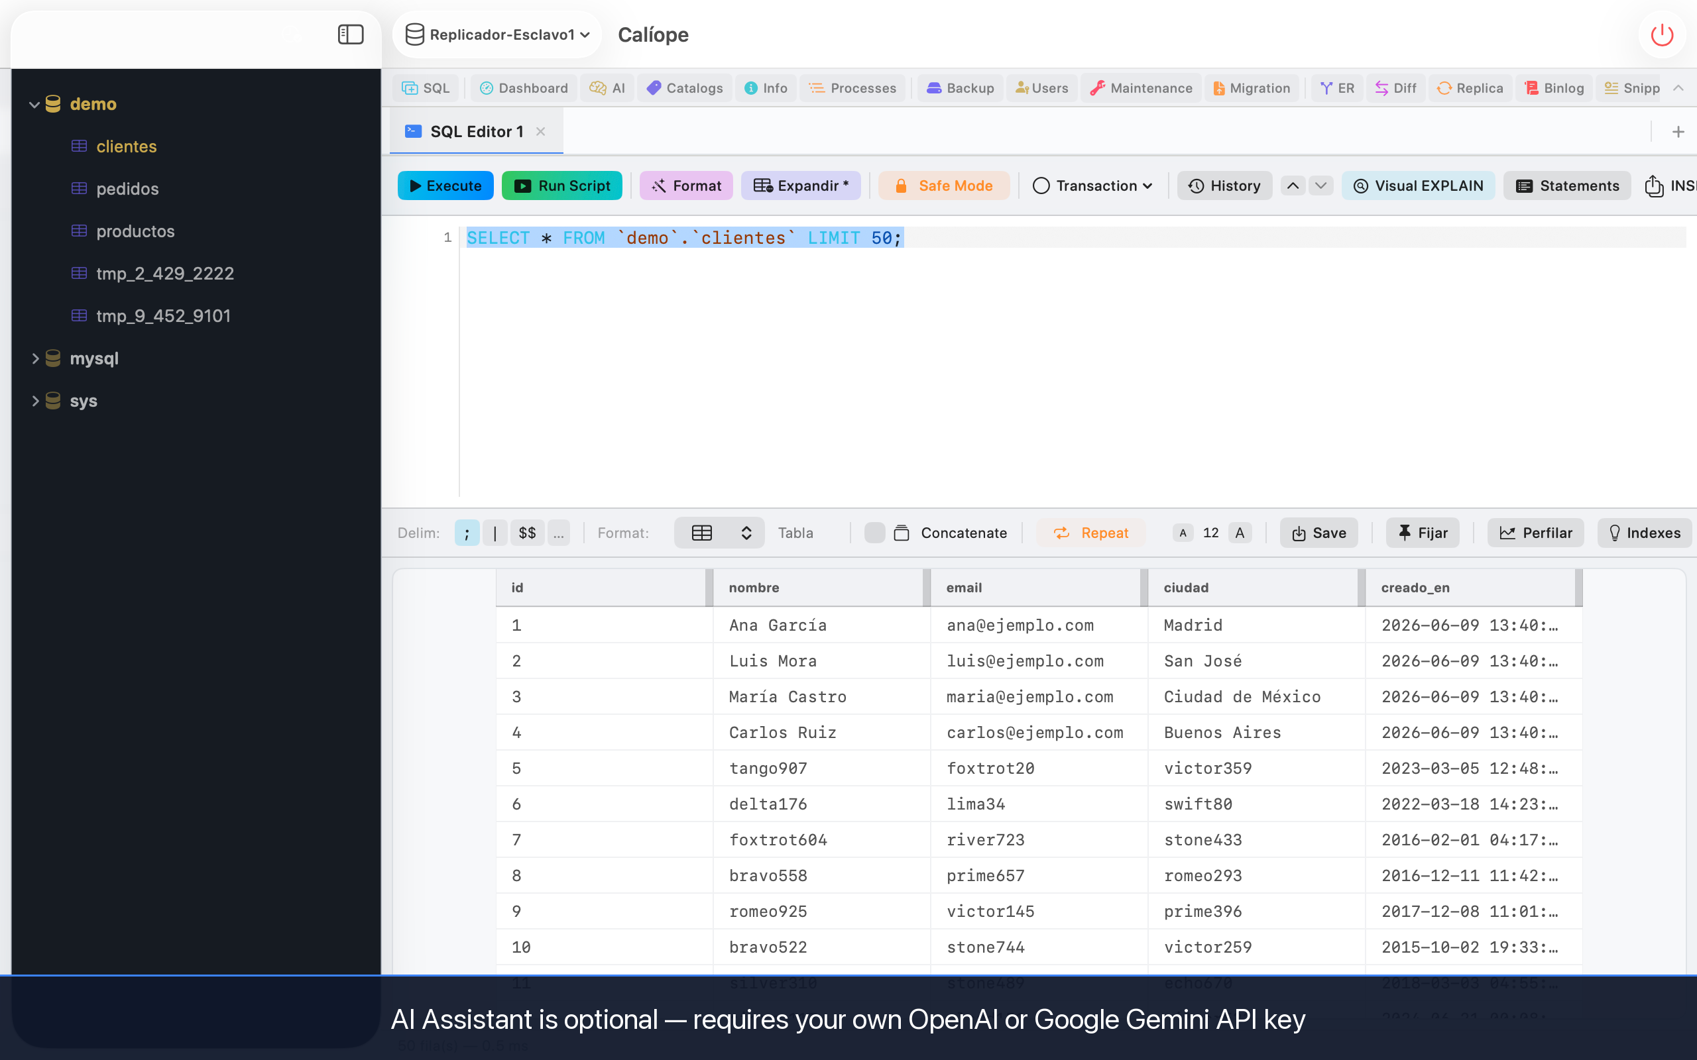Expand the sys database node
Viewport: 1697px width, 1060px height.
click(34, 401)
